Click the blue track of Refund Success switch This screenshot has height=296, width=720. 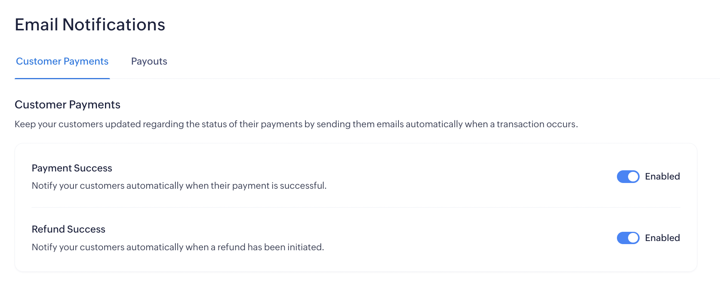tap(622, 238)
